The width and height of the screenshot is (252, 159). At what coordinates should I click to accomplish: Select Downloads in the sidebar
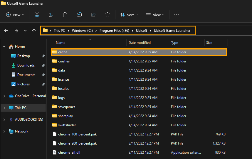[x=26, y=65]
